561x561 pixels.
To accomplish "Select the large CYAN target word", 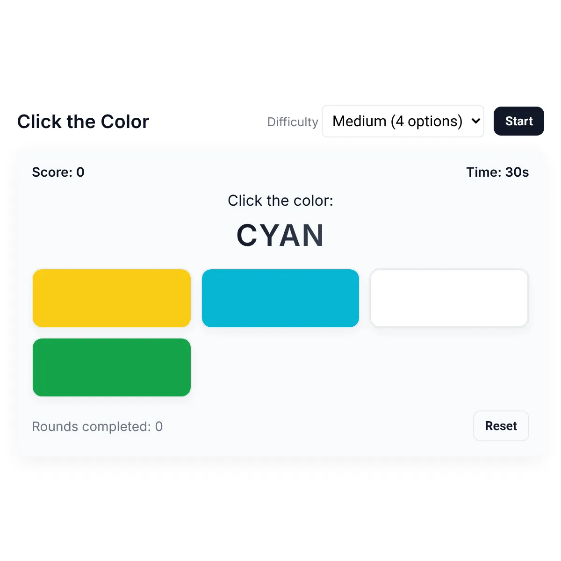I will click(x=280, y=235).
